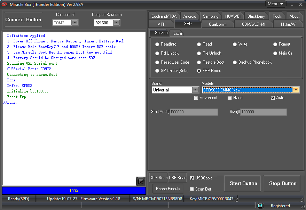Switch to the Coolsand/RDA tab
The height and width of the screenshot is (210, 306).
tap(164, 16)
